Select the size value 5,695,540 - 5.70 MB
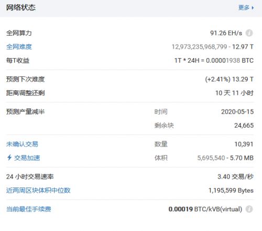 225,158
